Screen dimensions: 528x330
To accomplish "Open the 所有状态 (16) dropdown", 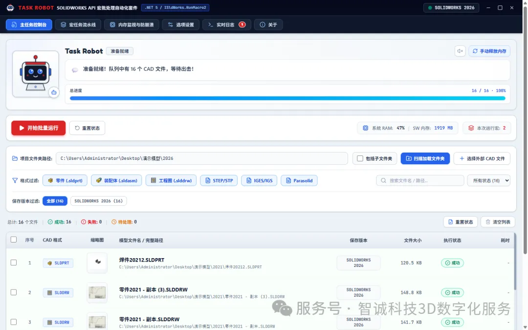I will [488, 180].
